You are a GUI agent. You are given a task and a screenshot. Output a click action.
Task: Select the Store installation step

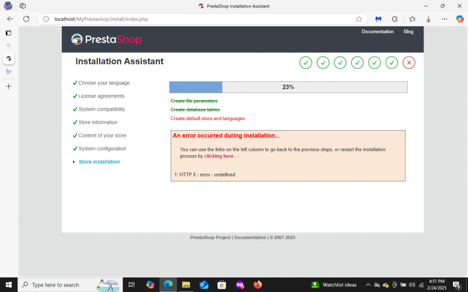point(99,161)
